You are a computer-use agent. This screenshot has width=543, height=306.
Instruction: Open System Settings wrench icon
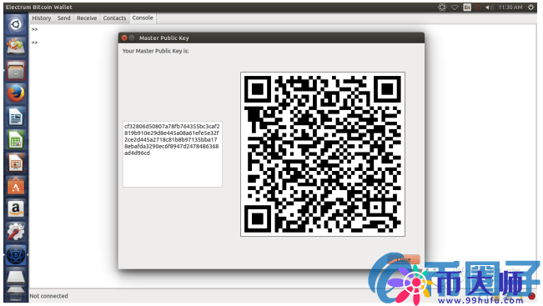16,232
